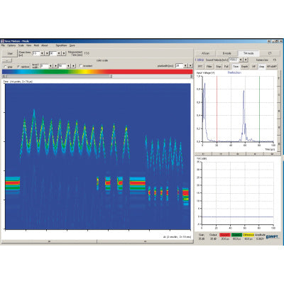Click the red Cursor1 label

(x=225, y=235)
